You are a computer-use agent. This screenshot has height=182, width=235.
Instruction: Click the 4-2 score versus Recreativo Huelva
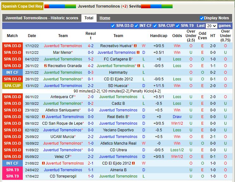pyautogui.click(x=91, y=46)
